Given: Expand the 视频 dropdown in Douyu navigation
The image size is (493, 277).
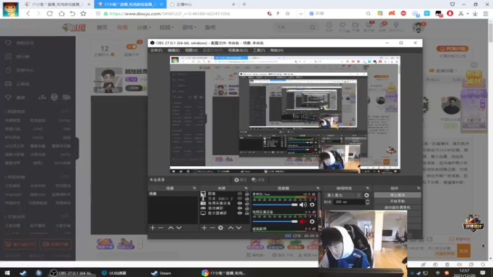Looking at the screenshot, I should 166,27.
